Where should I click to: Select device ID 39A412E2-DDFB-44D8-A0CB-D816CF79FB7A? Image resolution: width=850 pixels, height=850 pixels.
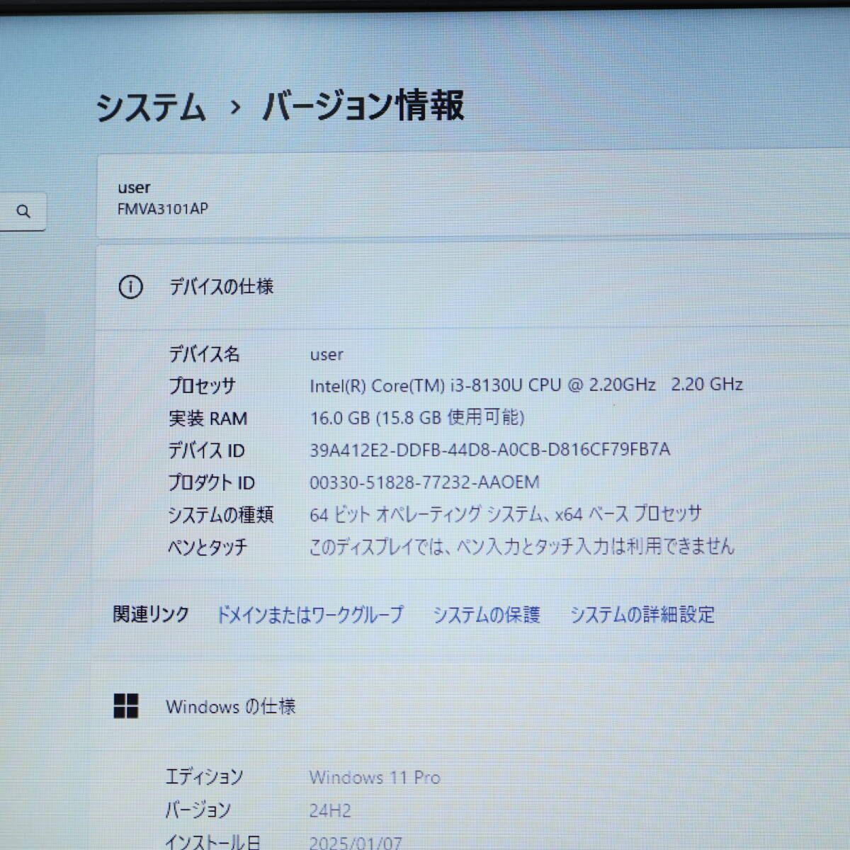(490, 450)
